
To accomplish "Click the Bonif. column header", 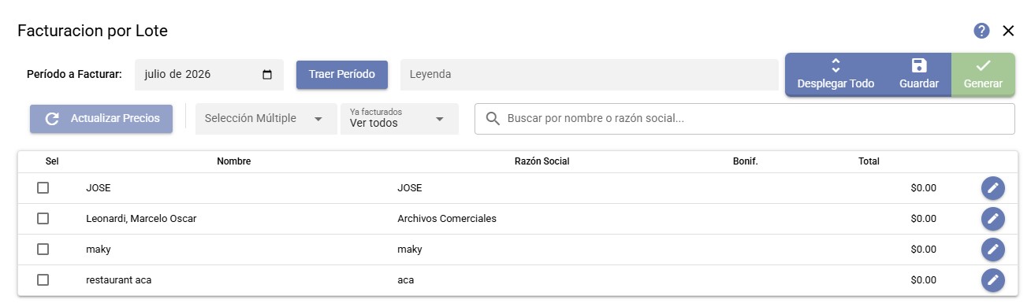I will [x=745, y=161].
